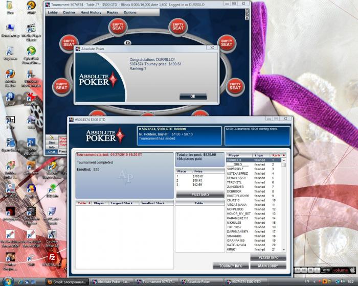Open the Cashier menu item
358x286 pixels.
pos(69,12)
